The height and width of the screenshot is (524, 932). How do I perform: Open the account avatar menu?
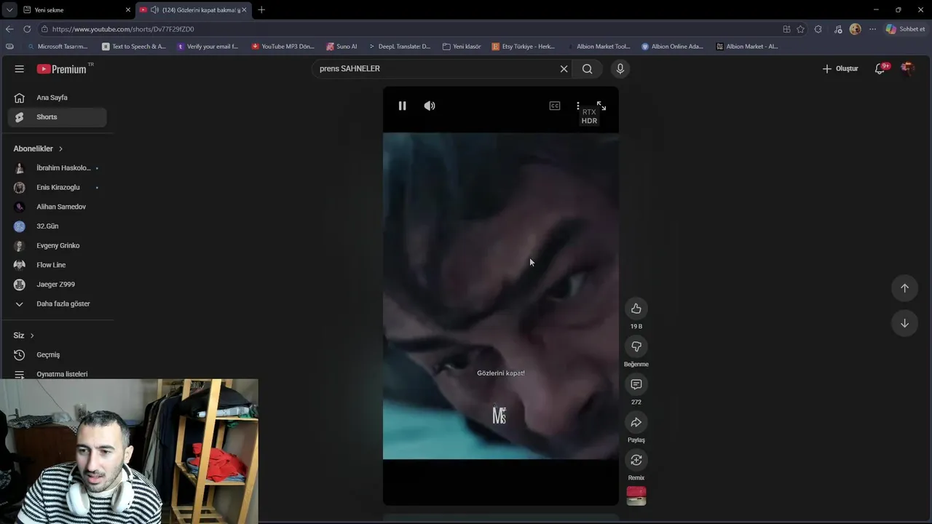(907, 68)
